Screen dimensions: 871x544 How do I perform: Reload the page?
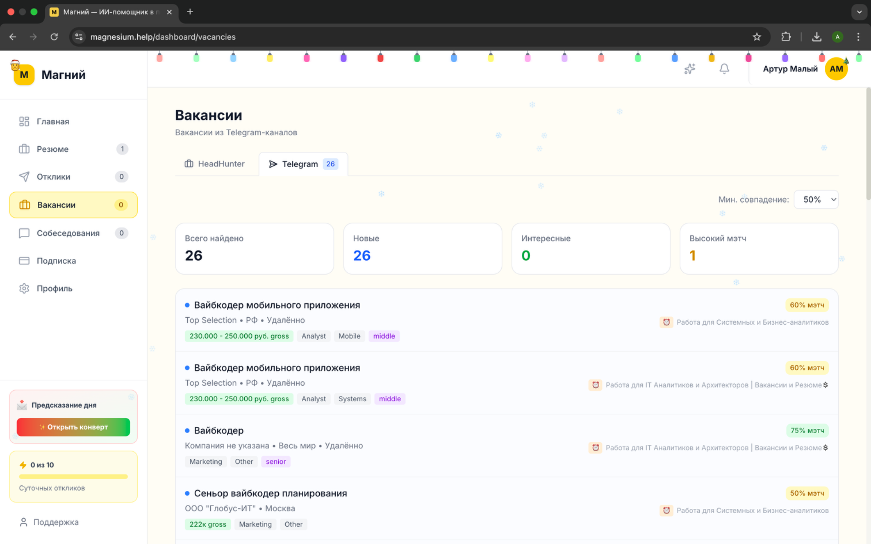coord(54,37)
